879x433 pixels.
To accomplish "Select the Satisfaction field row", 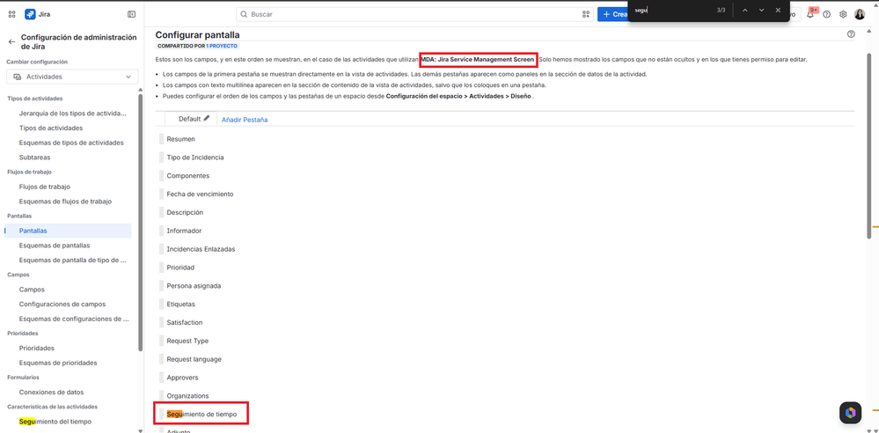I will pyautogui.click(x=185, y=322).
